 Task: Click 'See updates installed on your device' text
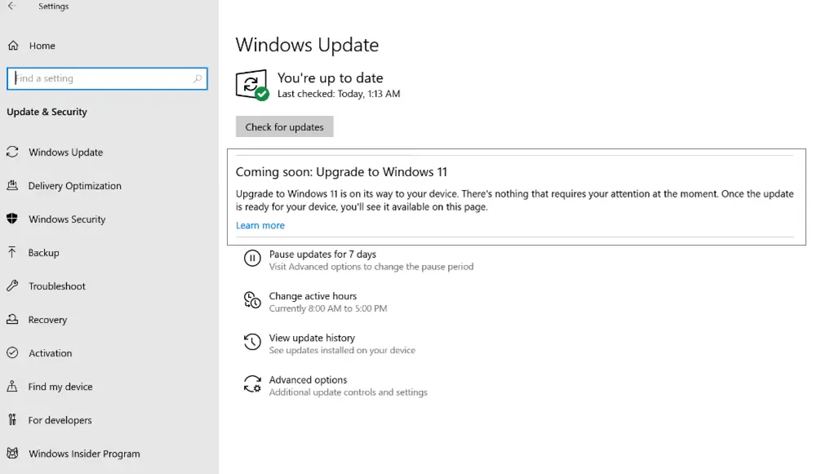(x=342, y=351)
